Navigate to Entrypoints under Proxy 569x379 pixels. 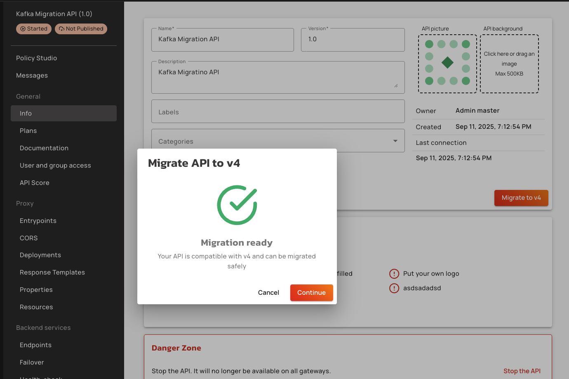pyautogui.click(x=38, y=221)
